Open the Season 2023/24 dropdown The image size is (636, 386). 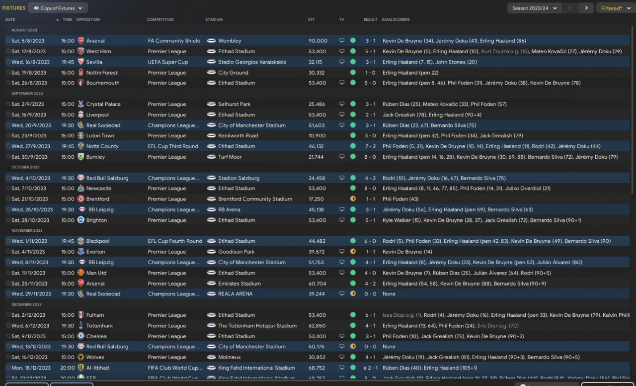535,8
